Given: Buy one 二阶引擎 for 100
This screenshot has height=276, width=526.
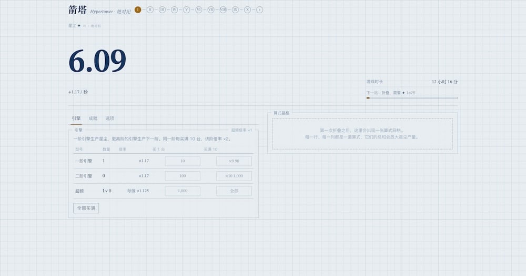Looking at the screenshot, I should click(183, 176).
